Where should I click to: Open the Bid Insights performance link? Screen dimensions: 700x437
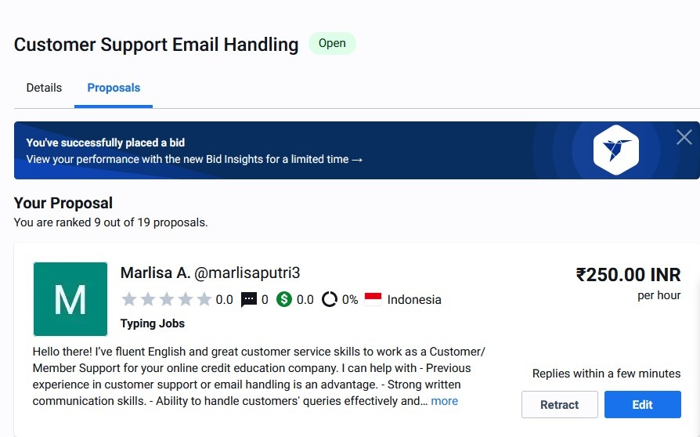click(x=194, y=159)
